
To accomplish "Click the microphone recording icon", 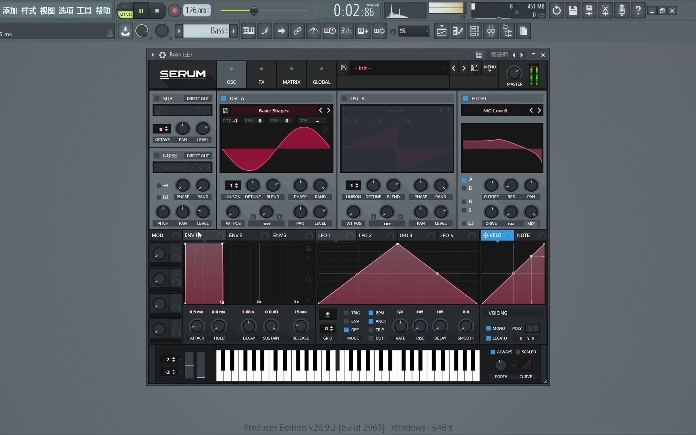I will coord(621,10).
